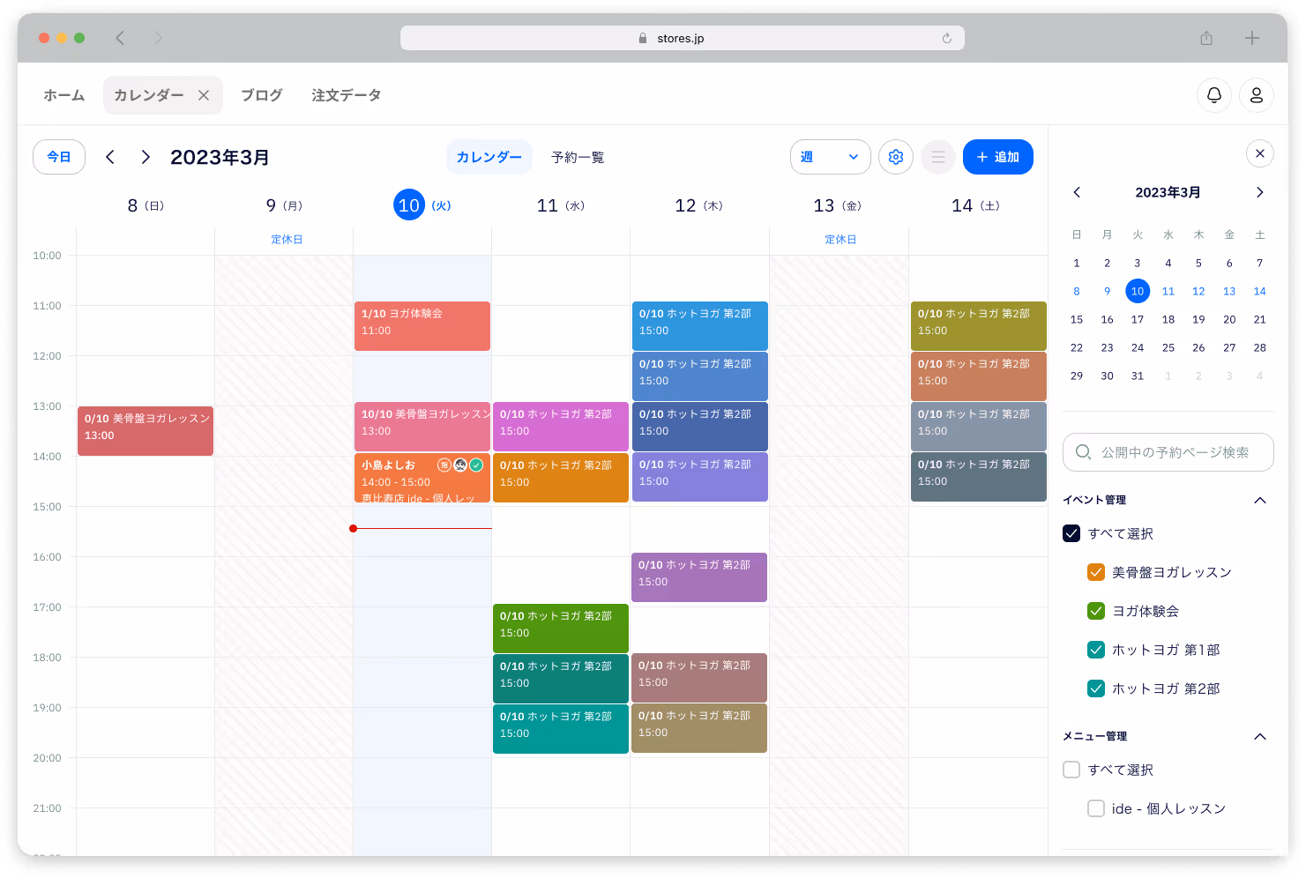Select the カレンダー view tab
1306x878 pixels.
click(x=489, y=157)
